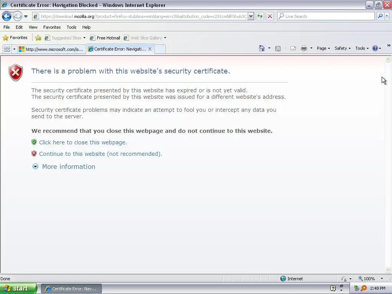The image size is (392, 294).
Task: Expand command bar overflow chevron
Action: [389, 46]
